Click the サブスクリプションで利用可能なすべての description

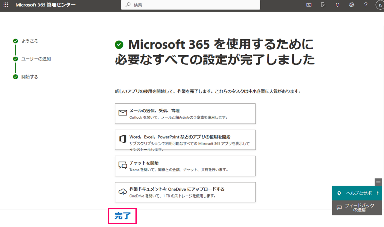(x=189, y=147)
